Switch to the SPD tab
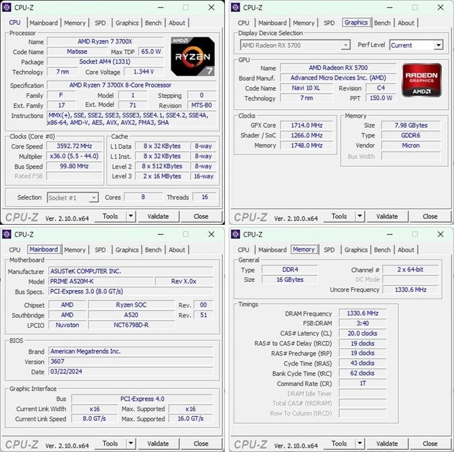This screenshot has height=452, width=454. (x=100, y=23)
